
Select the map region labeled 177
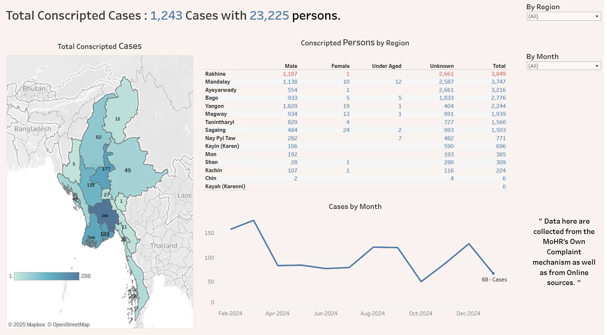click(106, 169)
